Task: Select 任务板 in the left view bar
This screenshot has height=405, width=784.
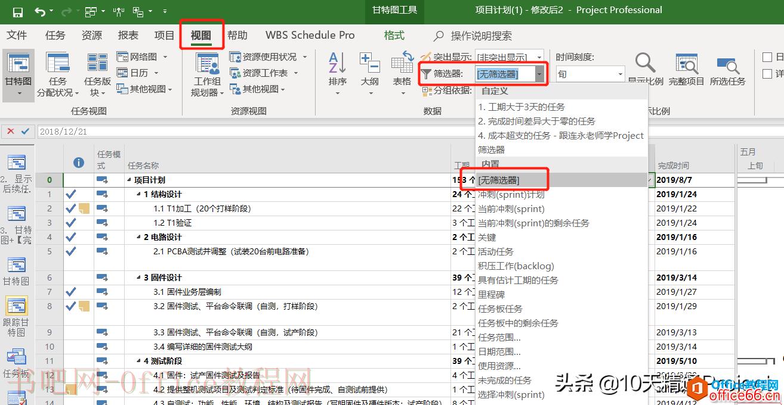Action: click(16, 364)
